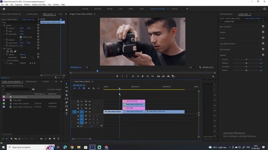268x150 pixels.
Task: Select the Track Select Forward tool
Action: click(x=67, y=87)
